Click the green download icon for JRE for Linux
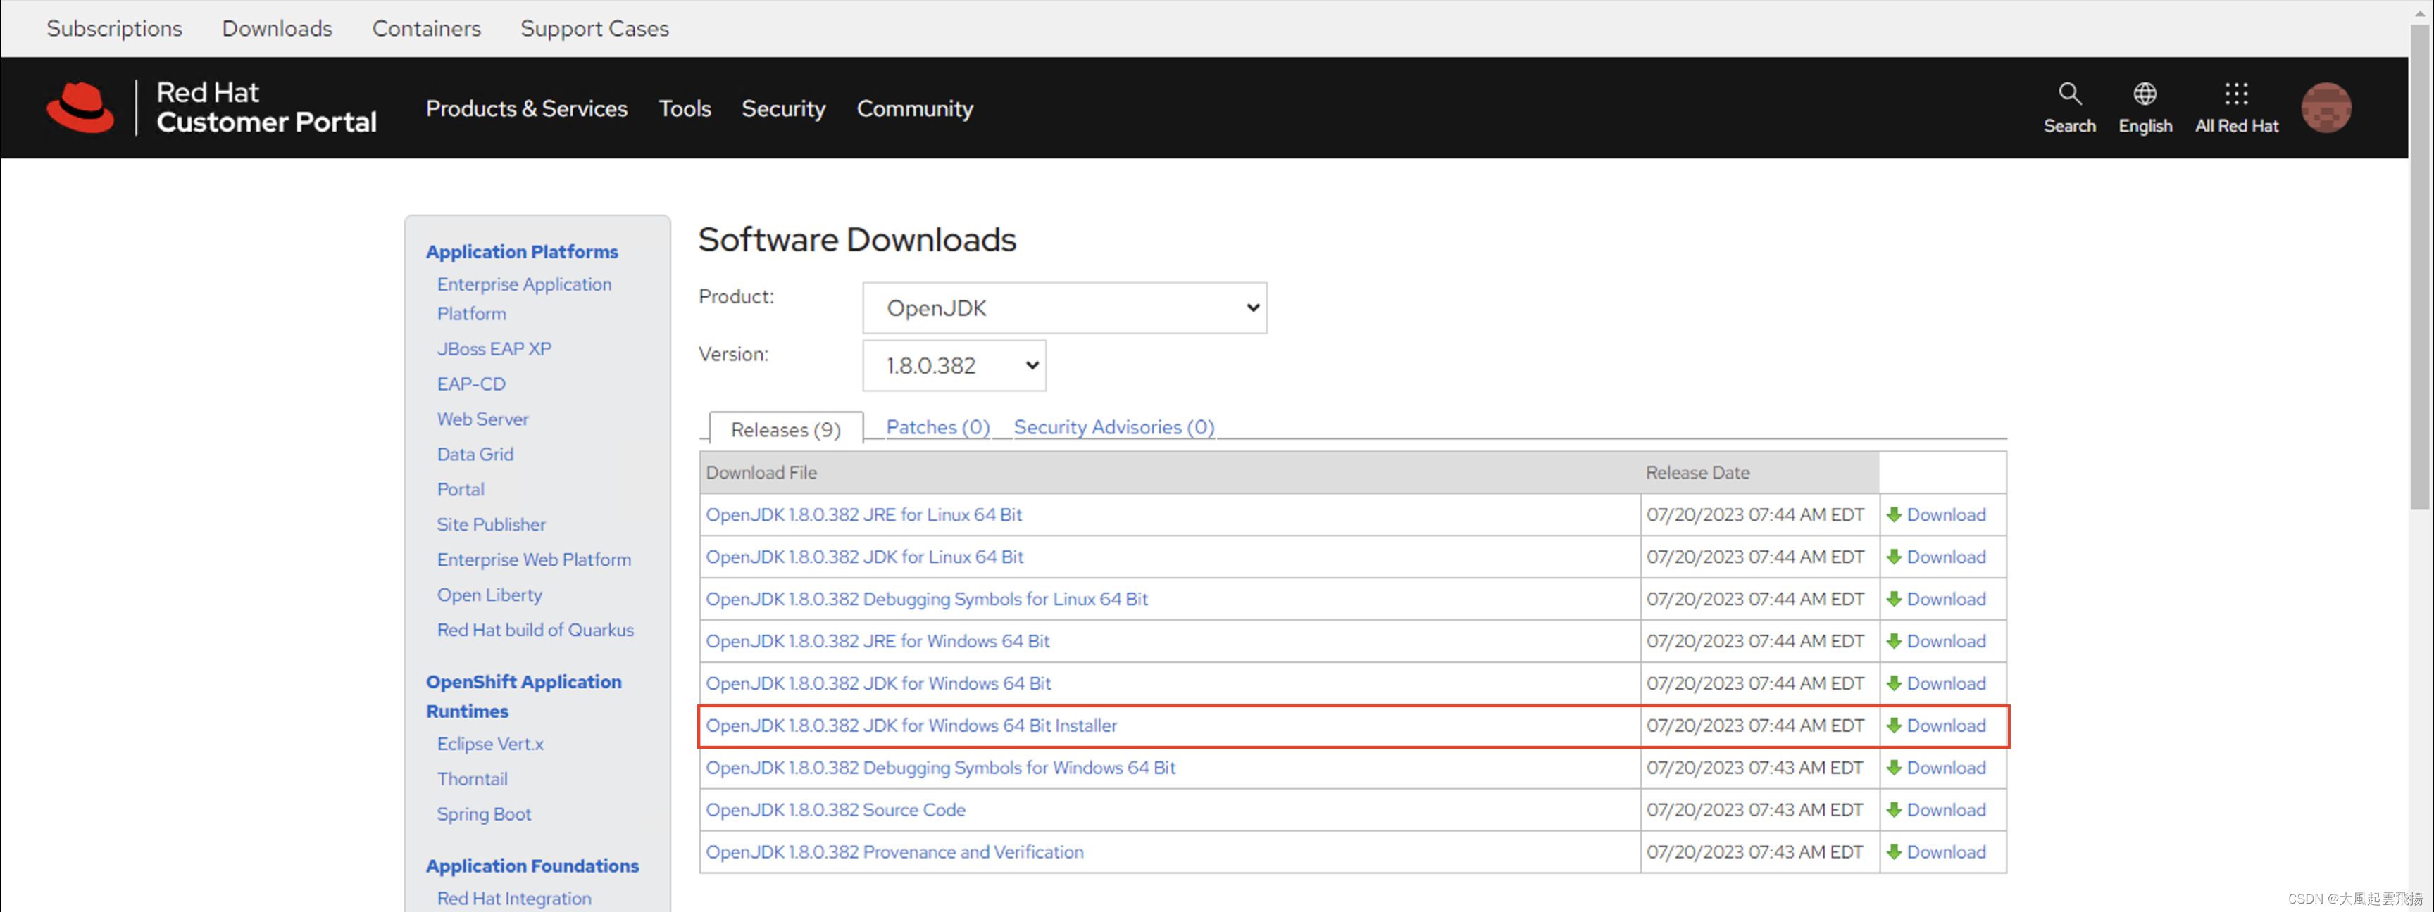2434x912 pixels. pyautogui.click(x=1895, y=514)
